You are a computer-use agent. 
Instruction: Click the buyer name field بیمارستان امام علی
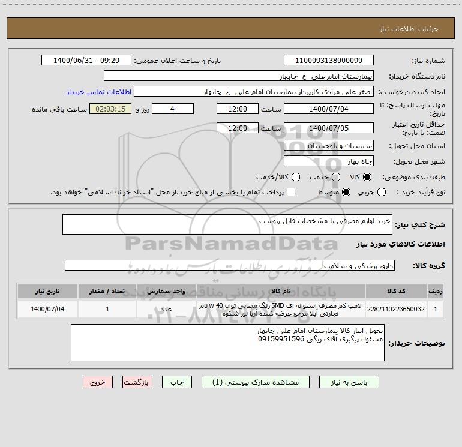point(239,76)
